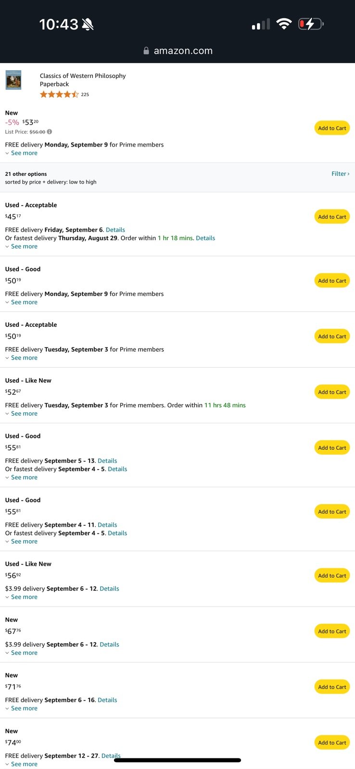
Task: Tap the battery charging status icon
Action: (x=311, y=24)
